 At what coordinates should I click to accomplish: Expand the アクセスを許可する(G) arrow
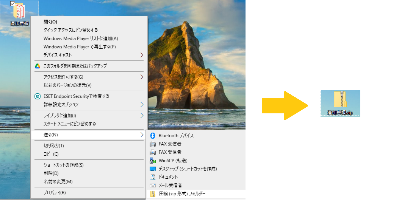point(142,77)
